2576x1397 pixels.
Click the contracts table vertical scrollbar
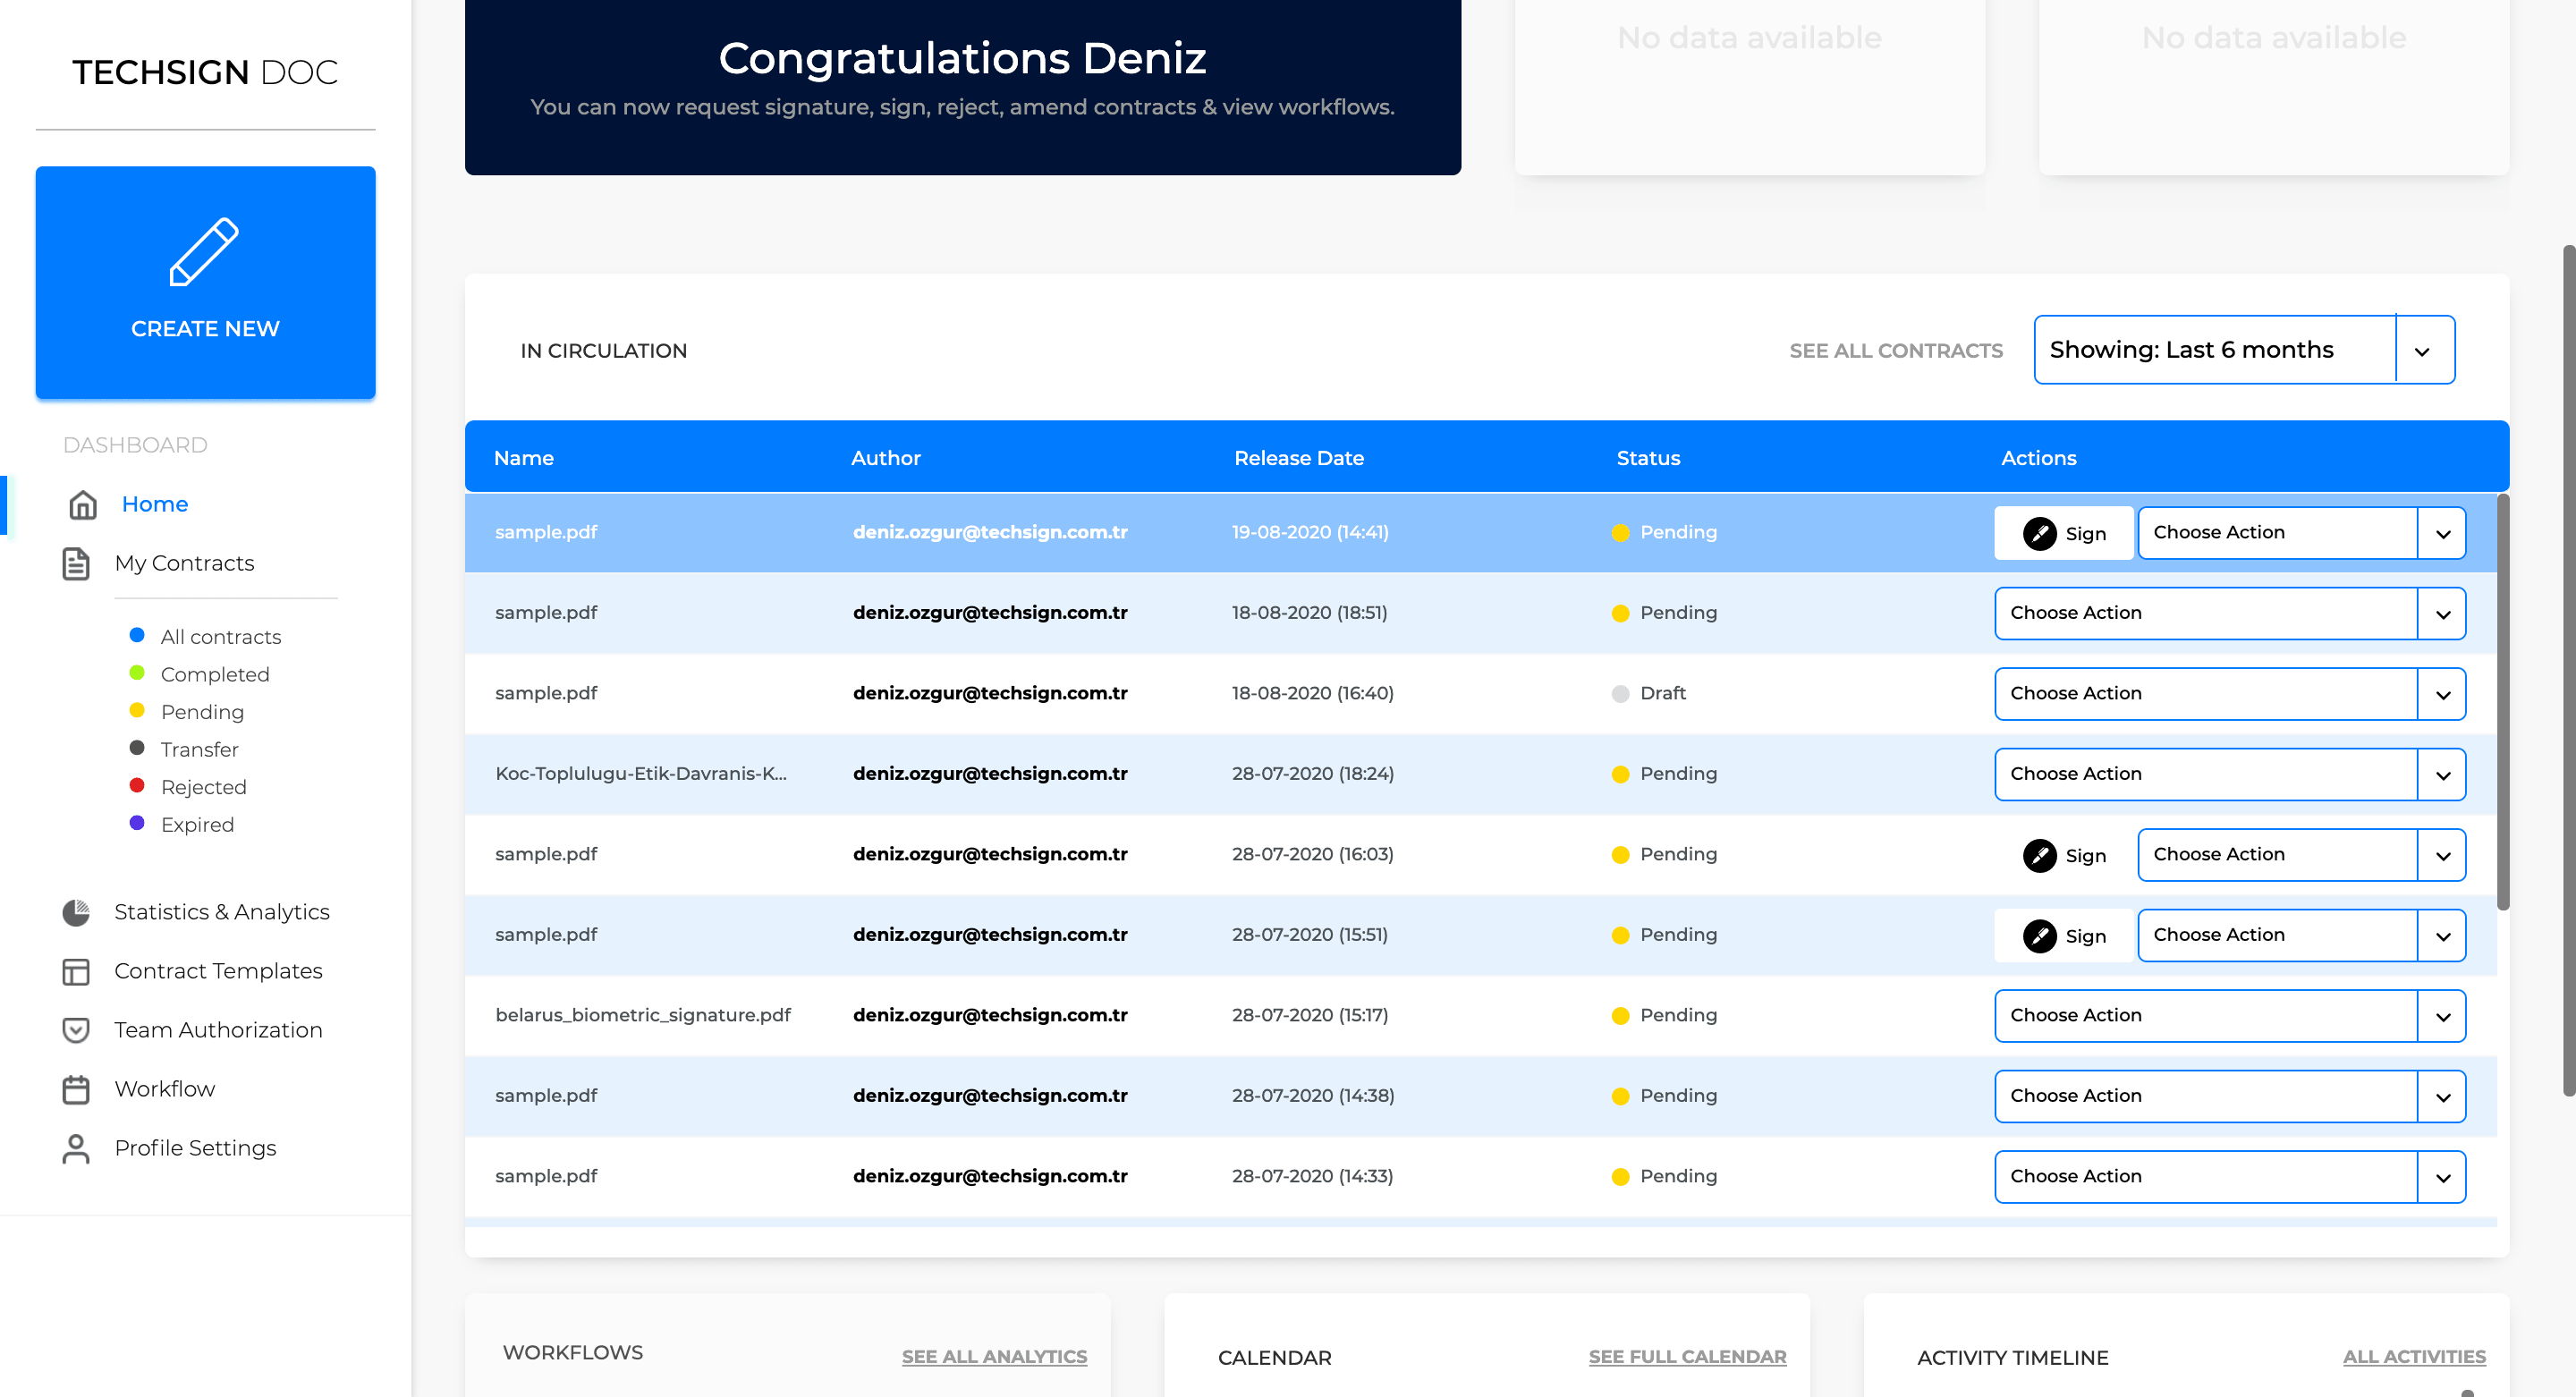pos(2503,702)
